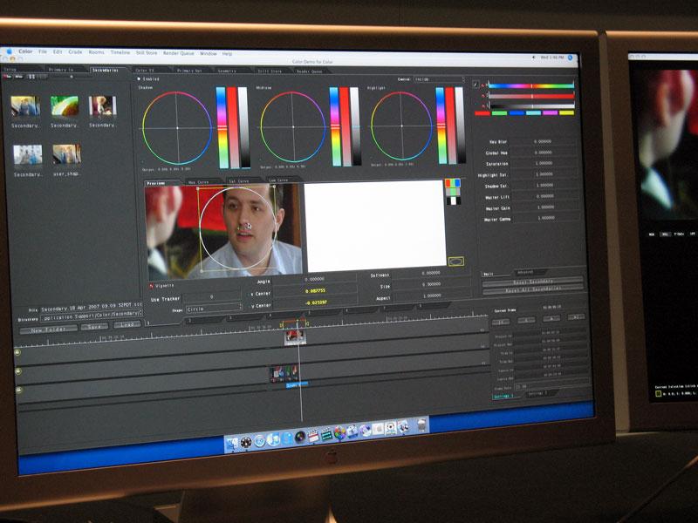Screen dimensions: 698x523
Task: Adjust the Midtone saturation slider
Action: pos(346,126)
